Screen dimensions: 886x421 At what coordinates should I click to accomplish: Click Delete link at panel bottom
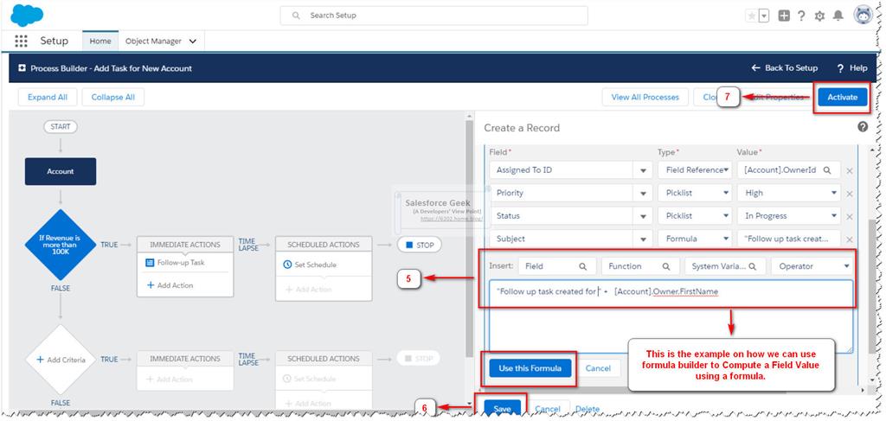tap(587, 409)
